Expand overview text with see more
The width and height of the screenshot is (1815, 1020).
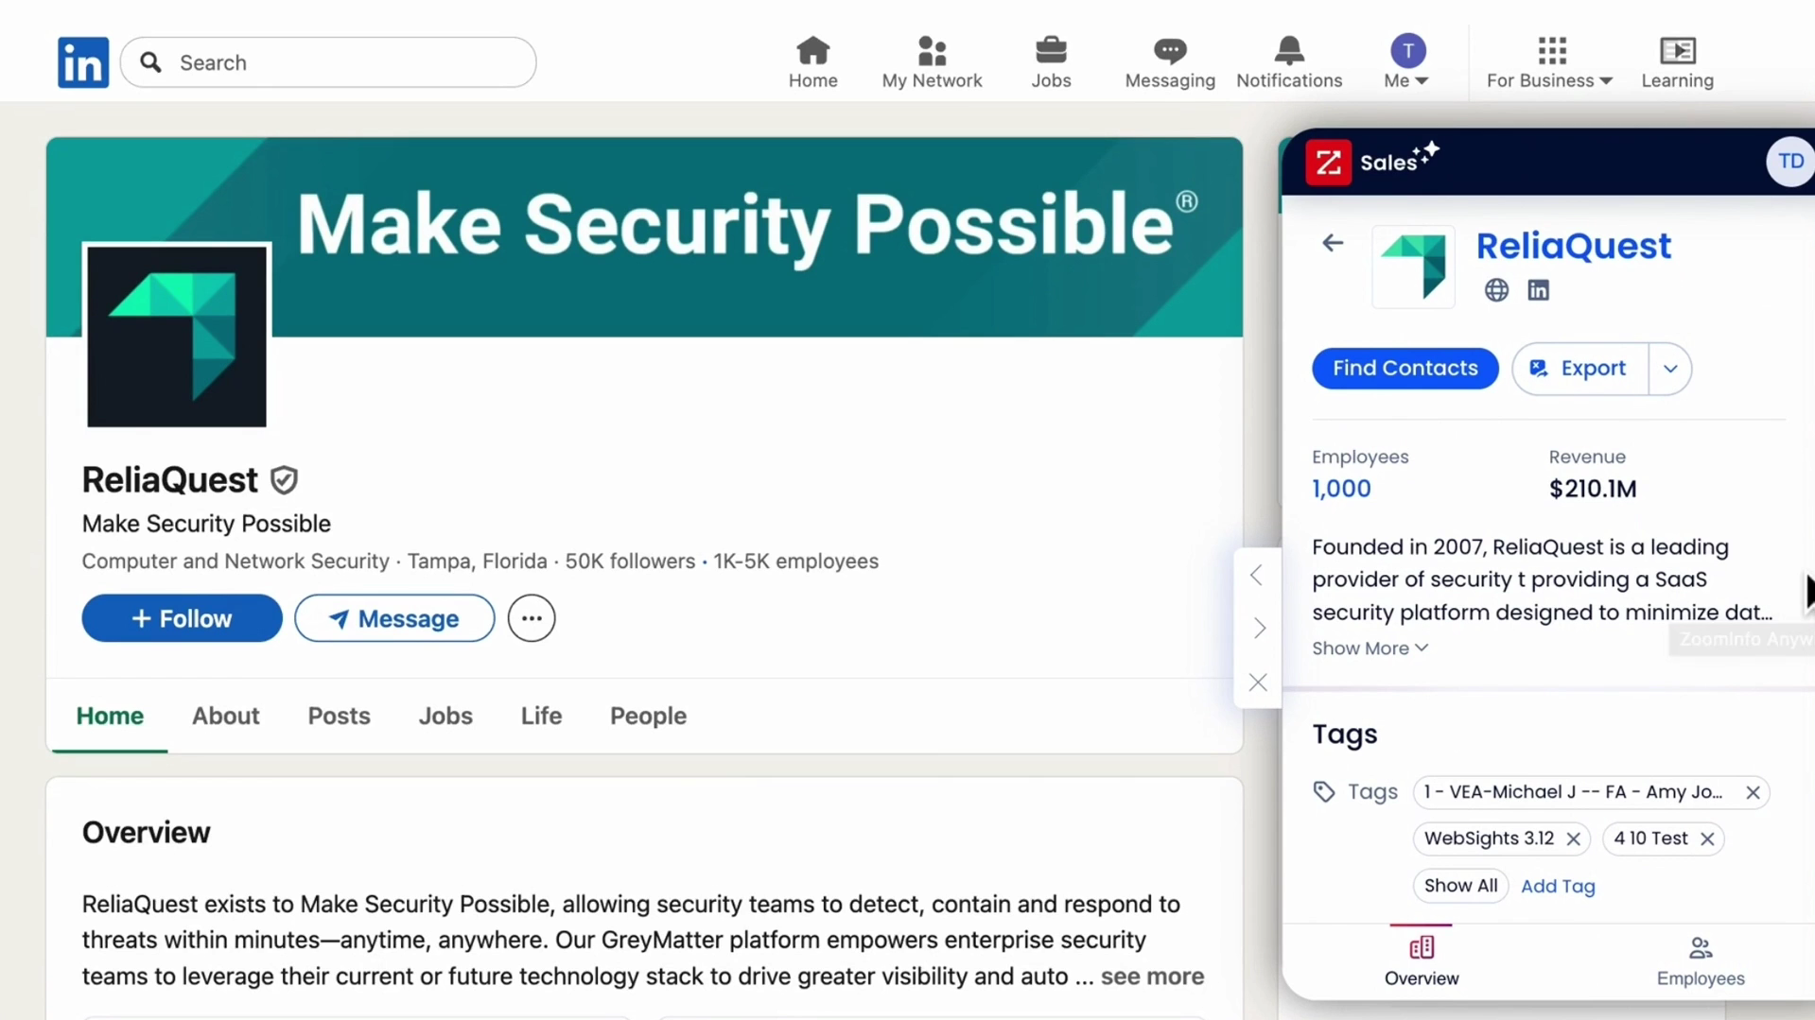(1152, 977)
